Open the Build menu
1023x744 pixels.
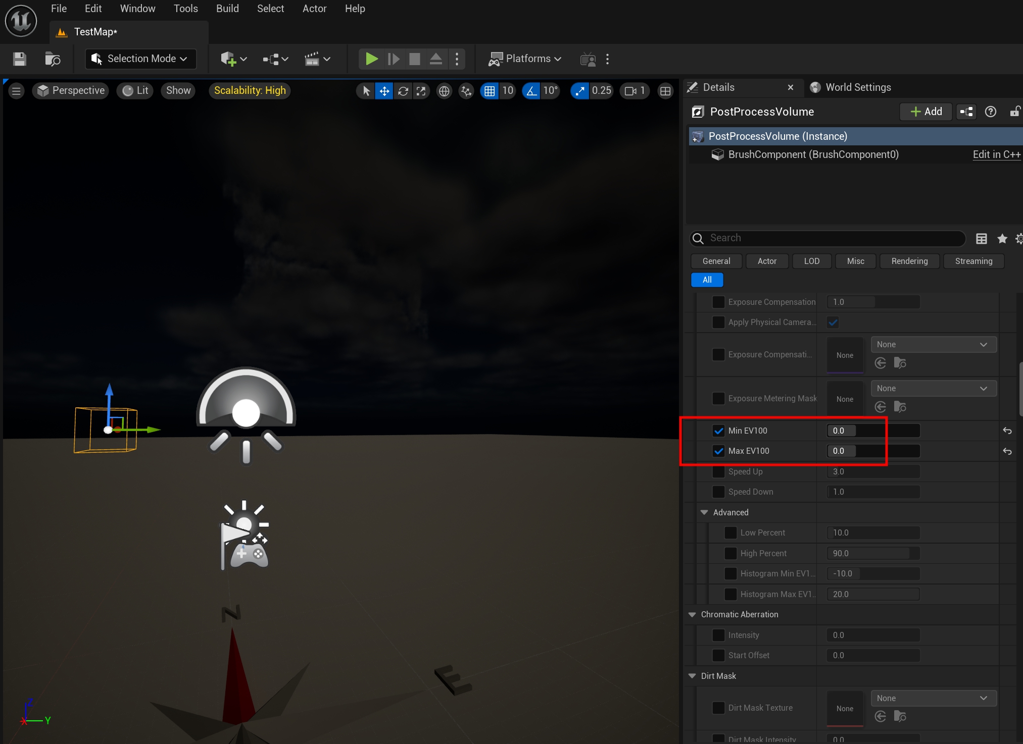(x=227, y=9)
